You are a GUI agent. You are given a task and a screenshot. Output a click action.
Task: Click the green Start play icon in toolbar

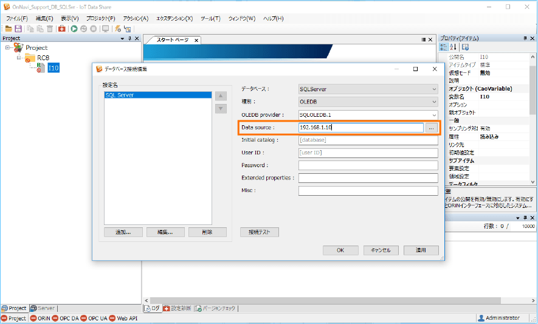(74, 29)
